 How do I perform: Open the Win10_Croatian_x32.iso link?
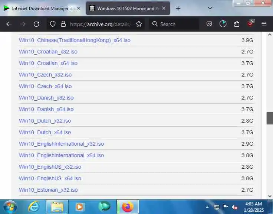coord(48,52)
